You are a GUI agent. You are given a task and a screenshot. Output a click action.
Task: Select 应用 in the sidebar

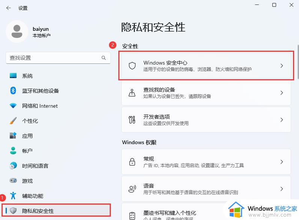(x=58, y=136)
